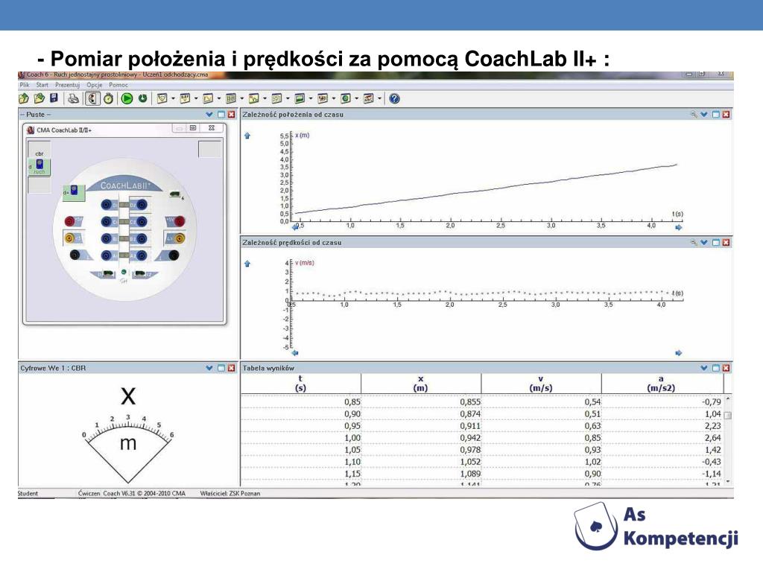
Task: Click the Student status bar entry
Action: pyautogui.click(x=28, y=493)
